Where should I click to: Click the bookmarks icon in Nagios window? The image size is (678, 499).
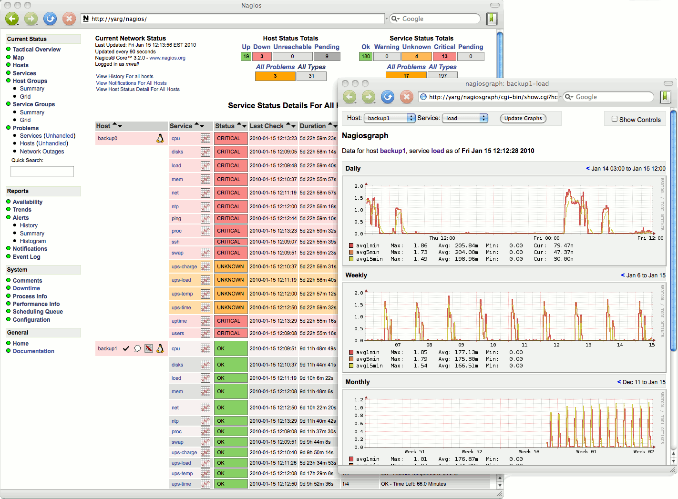(x=492, y=19)
